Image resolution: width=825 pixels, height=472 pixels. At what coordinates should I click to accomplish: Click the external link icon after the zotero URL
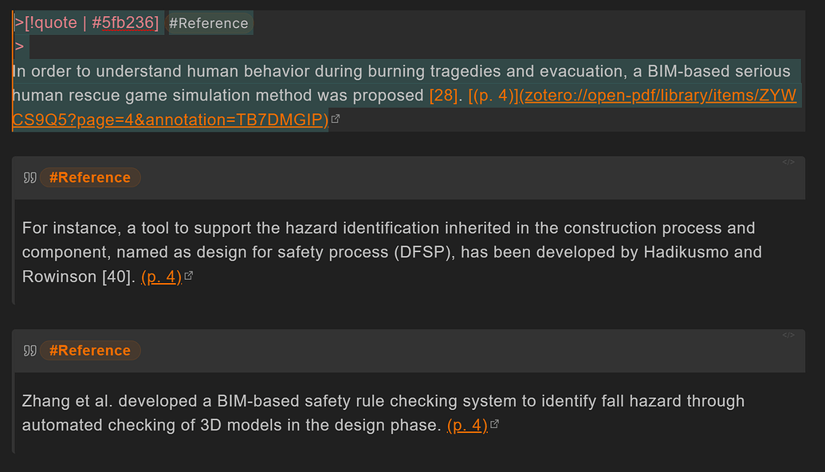pyautogui.click(x=336, y=120)
